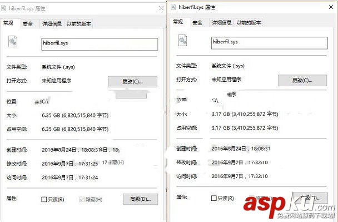Select 系统文件 (.sys) text in right window
338x222 pixels.
[x=228, y=66]
